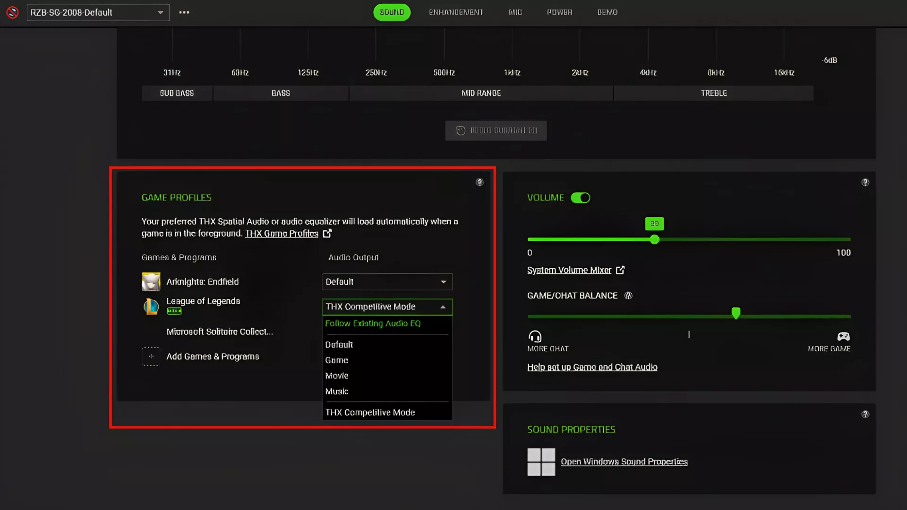Click the League of Legends game icon
The width and height of the screenshot is (907, 510).
click(151, 306)
